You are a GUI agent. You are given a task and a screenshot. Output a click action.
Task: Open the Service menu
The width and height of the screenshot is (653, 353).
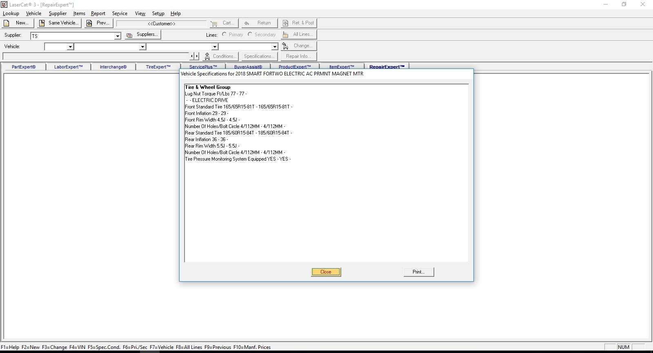120,13
